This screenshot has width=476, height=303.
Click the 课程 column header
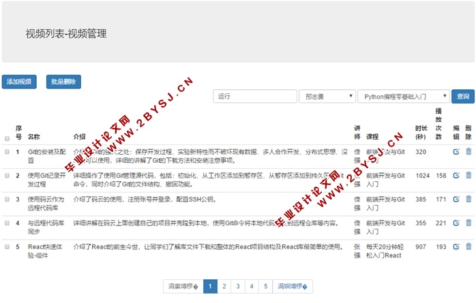coord(372,137)
